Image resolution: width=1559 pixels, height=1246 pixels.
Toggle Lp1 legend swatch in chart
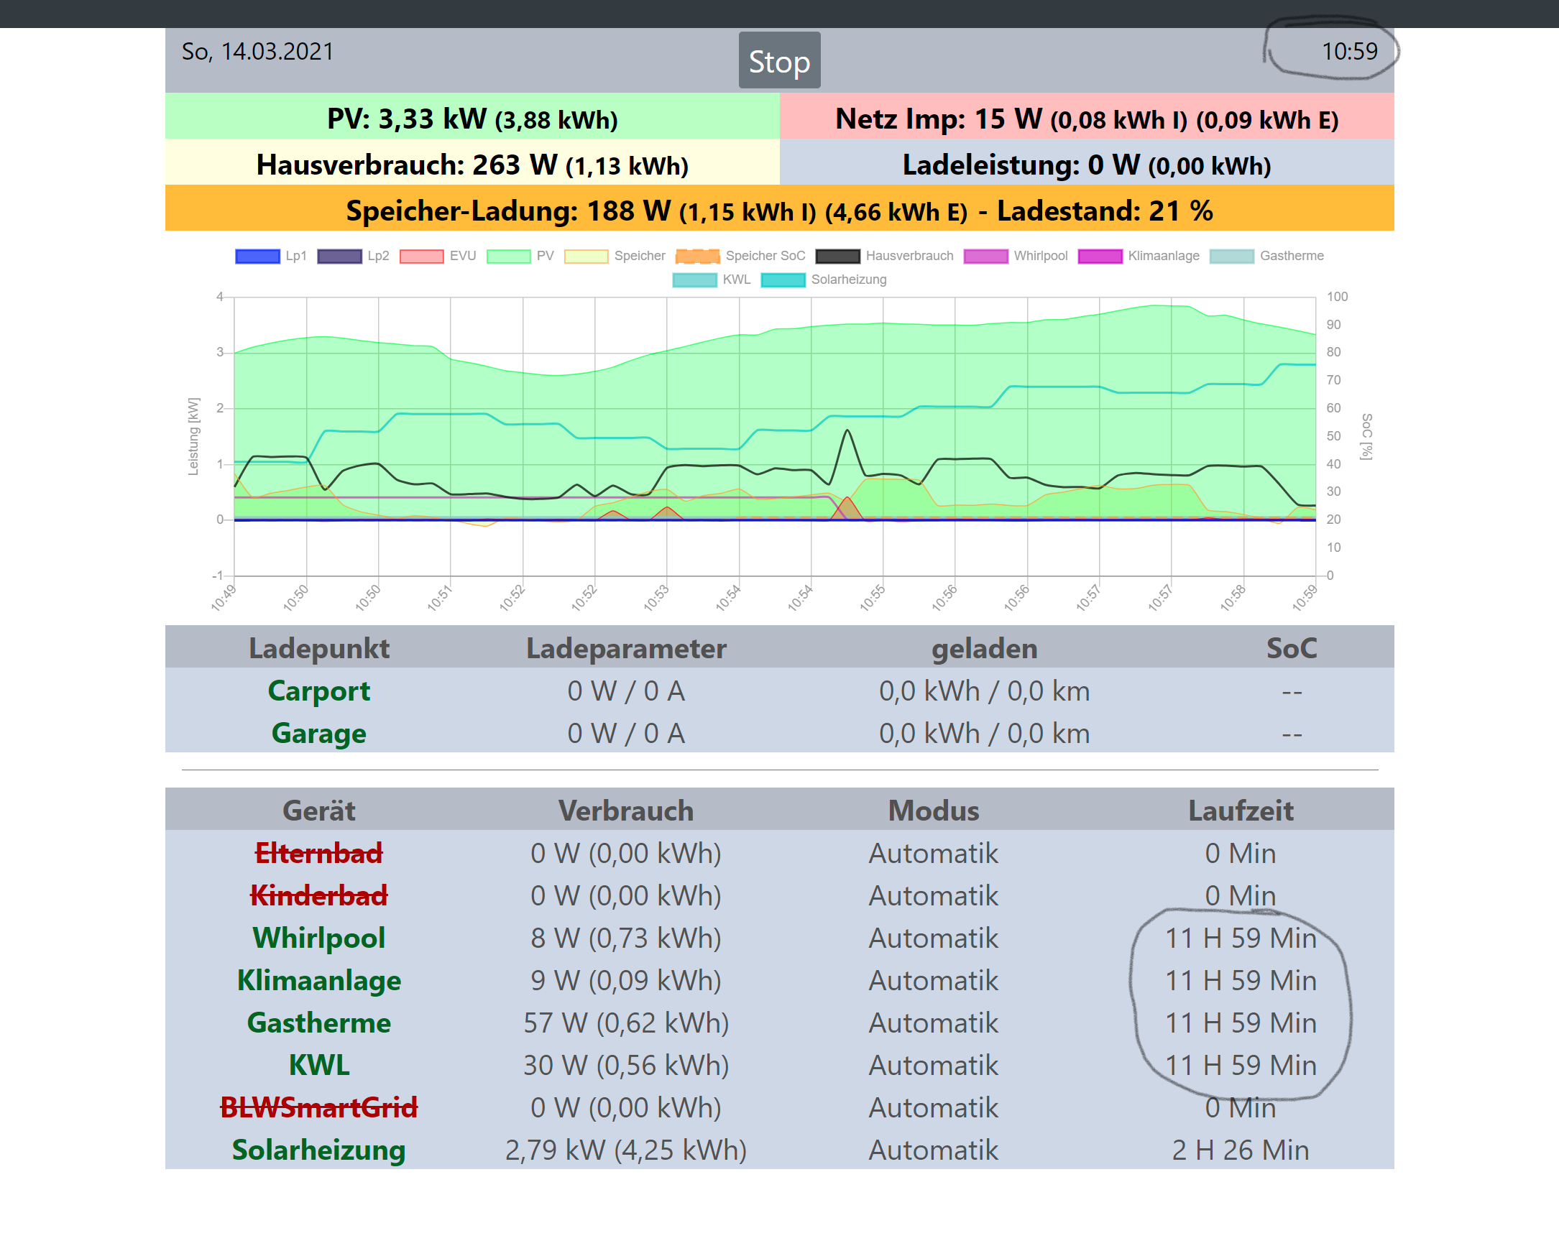point(257,256)
